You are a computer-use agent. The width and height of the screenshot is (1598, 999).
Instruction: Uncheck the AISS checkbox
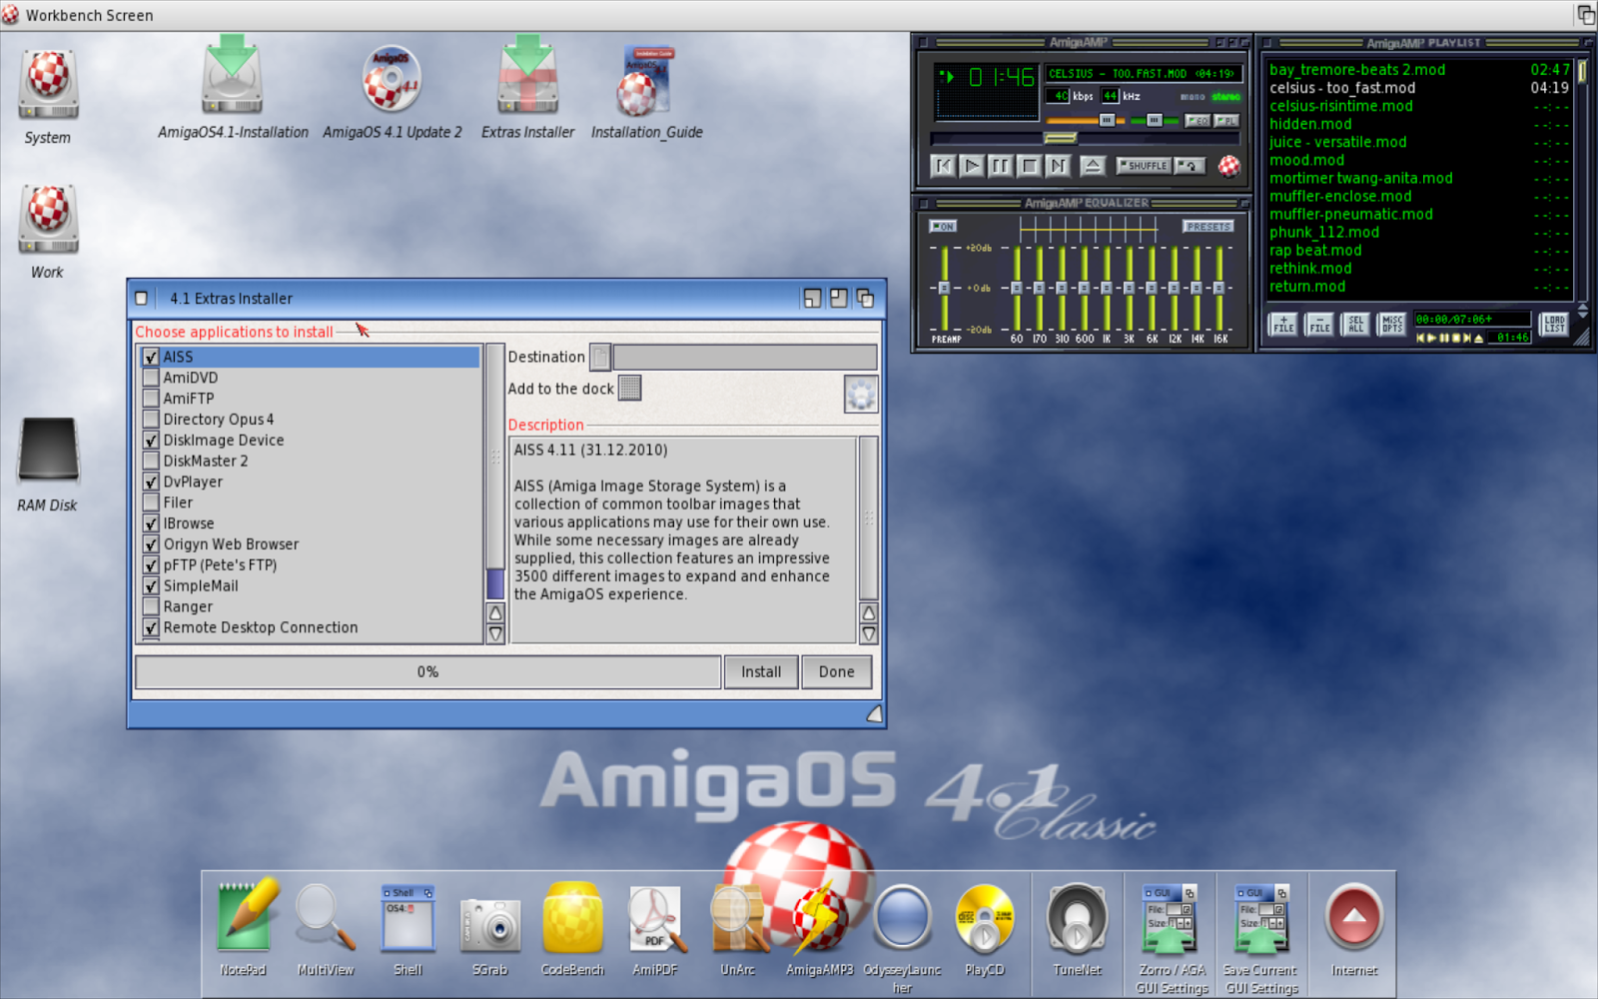[x=151, y=357]
